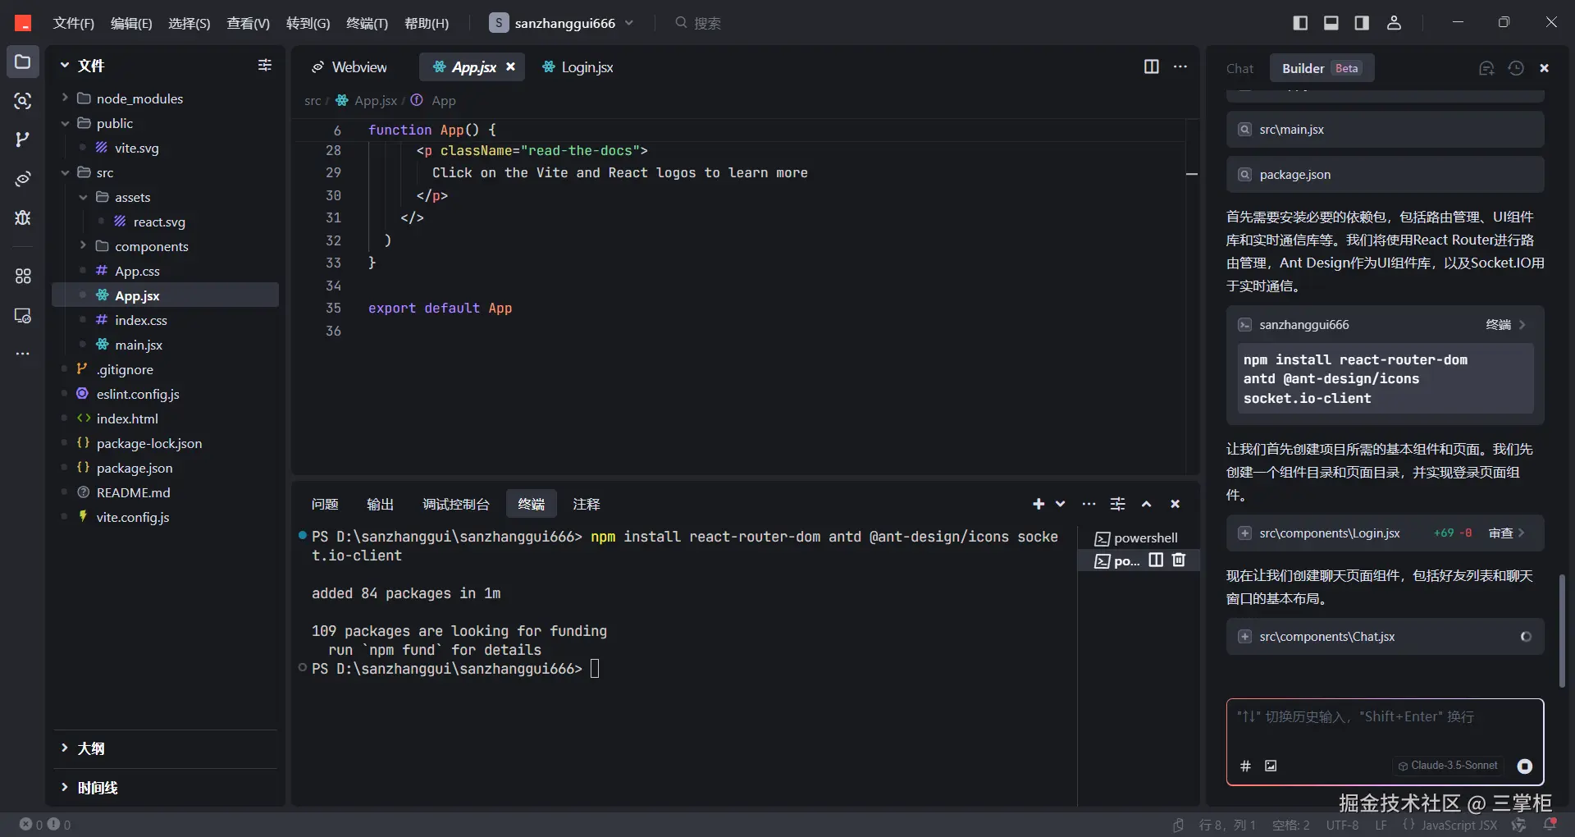
Task: Switch to the Chat mode tab
Action: click(x=1239, y=68)
